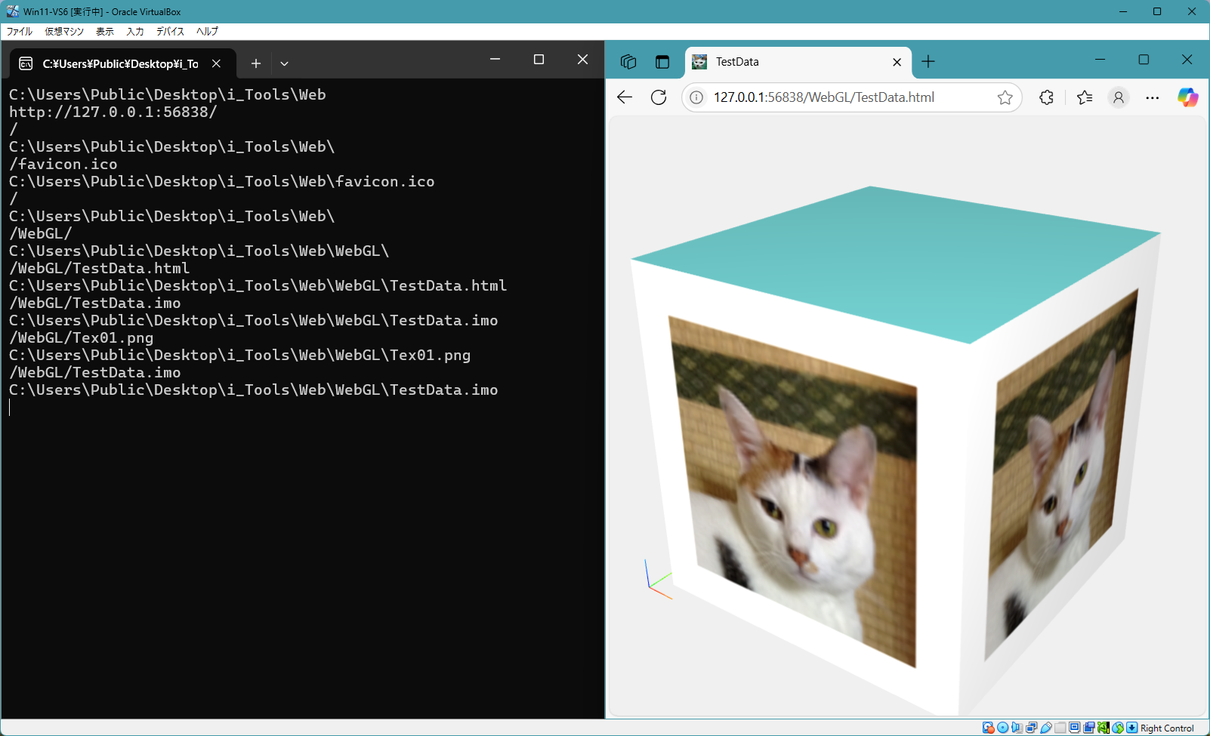Click the XYZ axis gizmo in WebGL view
The width and height of the screenshot is (1210, 736).
coord(658,579)
